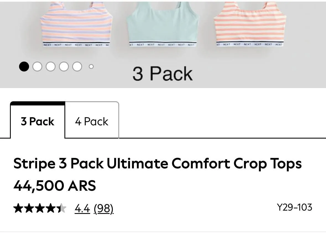The width and height of the screenshot is (326, 236).
Task: Click the 3 Pack caption in product image
Action: coord(163,74)
